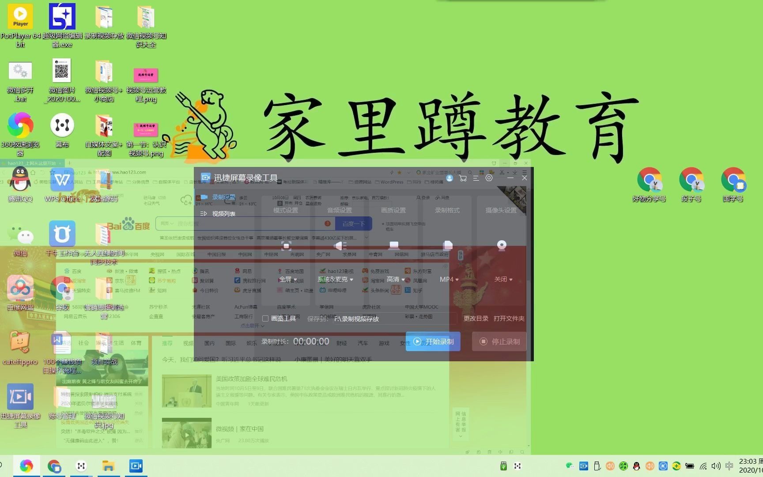Click the blue K Kugou tray icon
763x477 pixels.
click(663, 466)
